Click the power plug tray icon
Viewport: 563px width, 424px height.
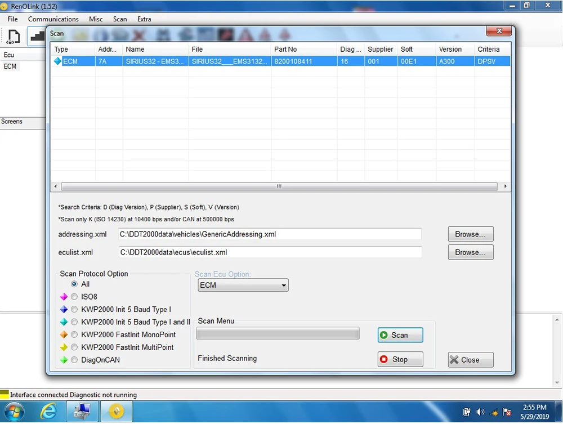point(467,412)
